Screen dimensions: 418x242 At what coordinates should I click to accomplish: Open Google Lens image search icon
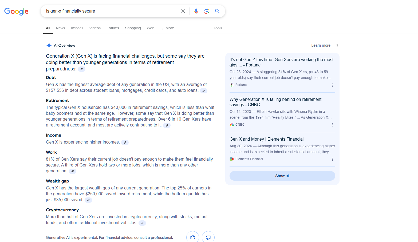pos(207,11)
